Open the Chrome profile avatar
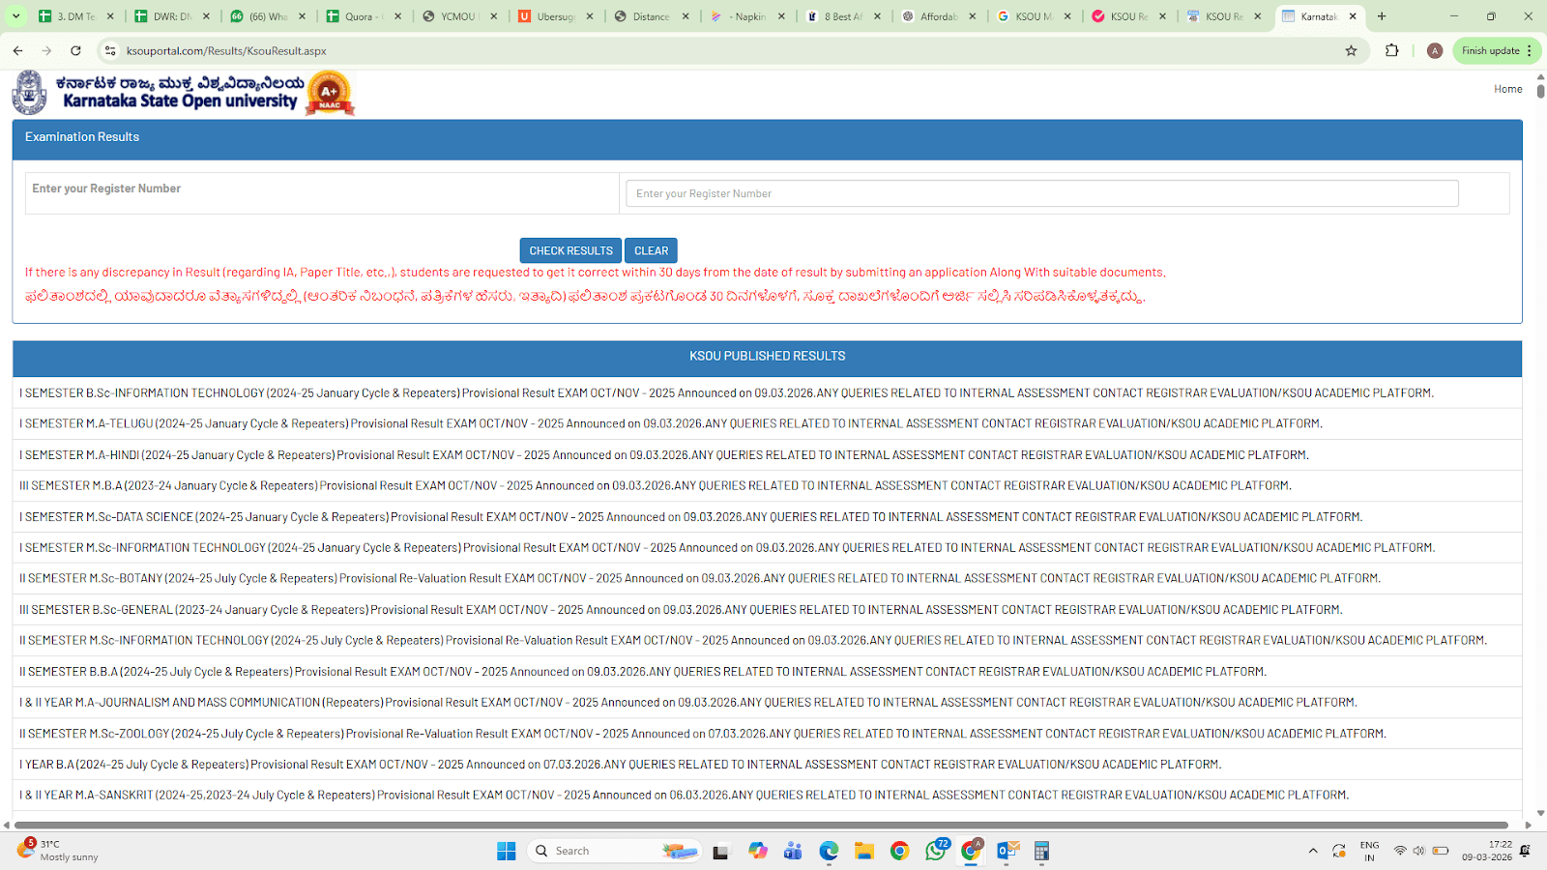1547x870 pixels. 1435,51
